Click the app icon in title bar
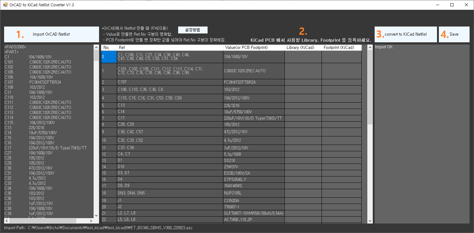The height and width of the screenshot is (233, 474). [5, 5]
